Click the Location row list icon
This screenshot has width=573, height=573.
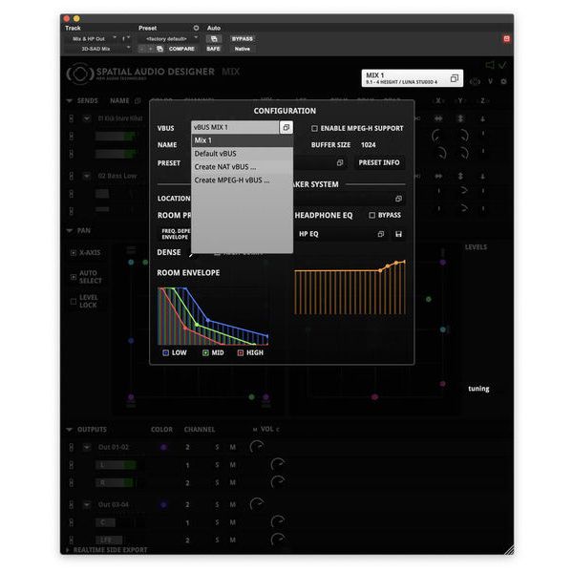coord(398,199)
